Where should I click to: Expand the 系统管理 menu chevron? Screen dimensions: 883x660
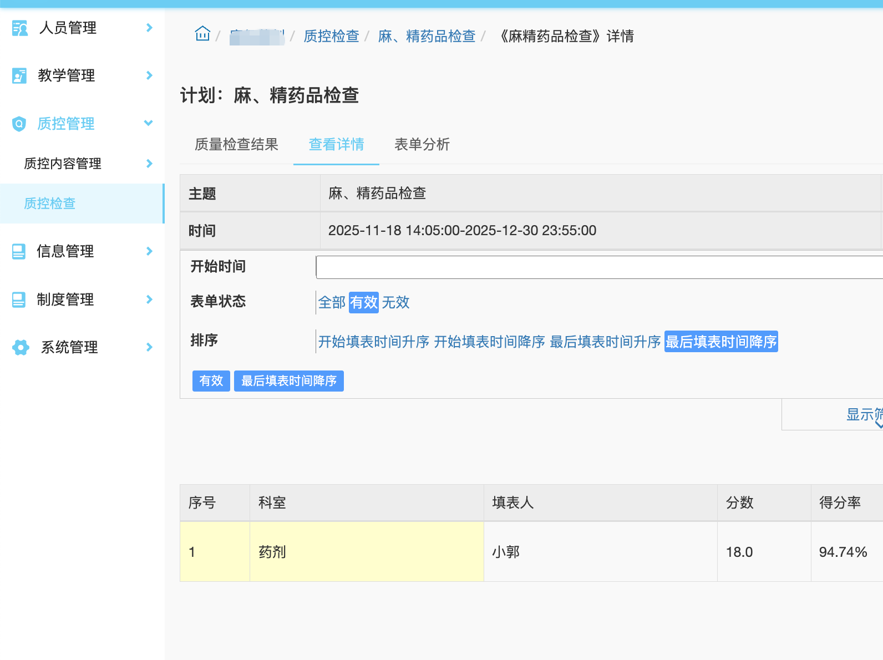[x=149, y=347]
